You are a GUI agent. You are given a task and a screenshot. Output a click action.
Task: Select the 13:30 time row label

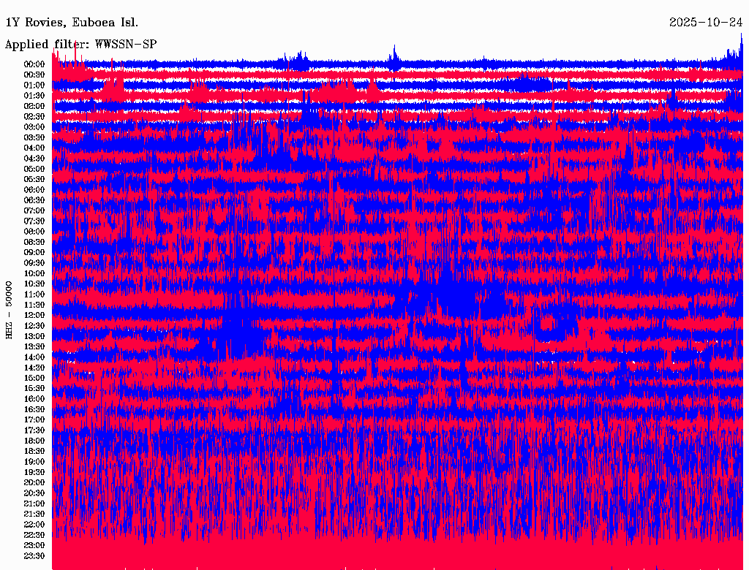tap(34, 347)
